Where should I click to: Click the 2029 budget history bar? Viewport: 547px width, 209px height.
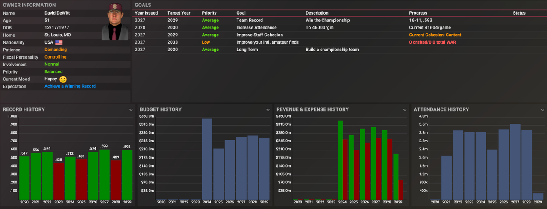click(x=264, y=168)
